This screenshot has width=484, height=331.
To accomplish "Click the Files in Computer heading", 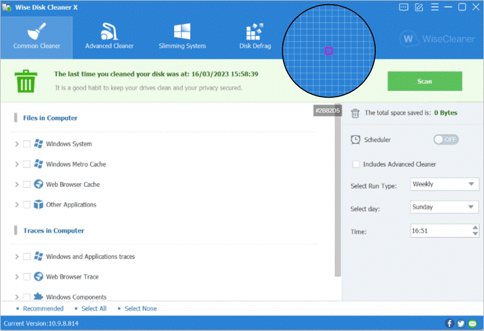I will (50, 118).
